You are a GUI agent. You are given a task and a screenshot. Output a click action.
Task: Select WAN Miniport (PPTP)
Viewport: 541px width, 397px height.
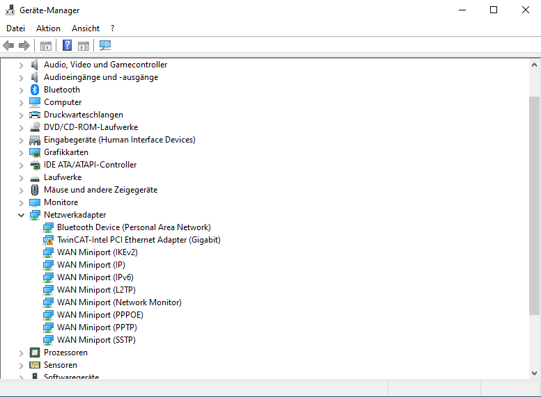pyautogui.click(x=97, y=327)
